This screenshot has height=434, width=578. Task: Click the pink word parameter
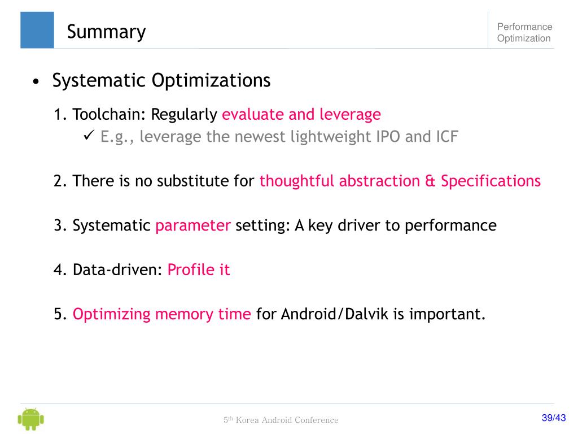193,225
